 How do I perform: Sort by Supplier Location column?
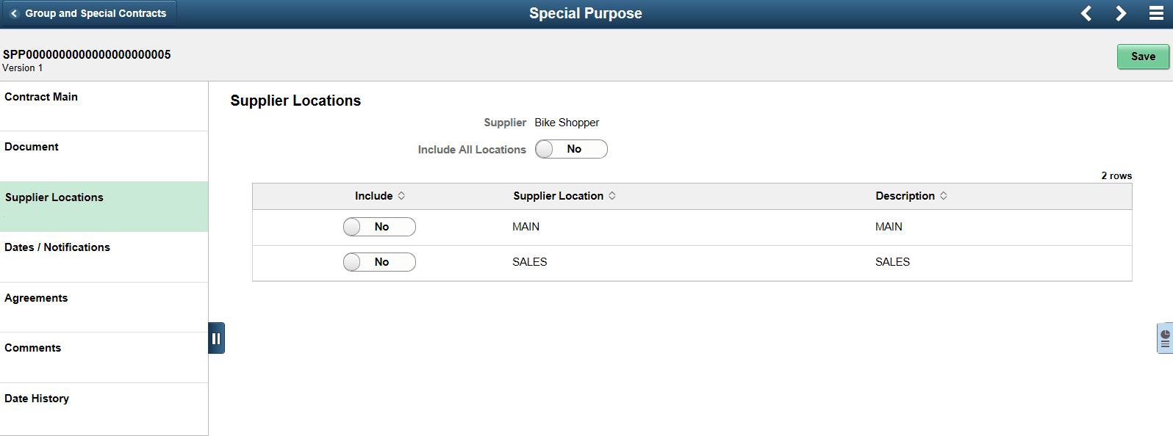click(x=564, y=195)
